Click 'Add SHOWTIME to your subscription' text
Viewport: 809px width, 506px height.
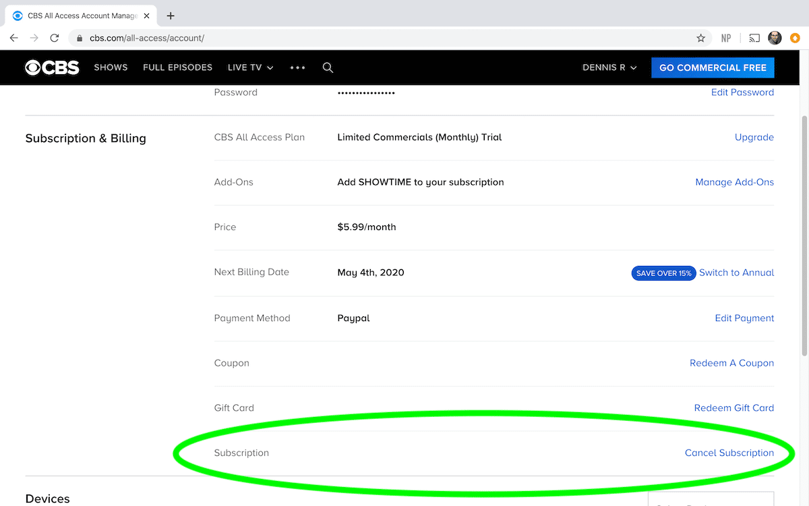click(x=421, y=182)
